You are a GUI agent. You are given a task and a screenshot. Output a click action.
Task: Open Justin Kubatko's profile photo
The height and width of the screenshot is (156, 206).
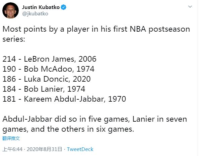click(x=10, y=10)
